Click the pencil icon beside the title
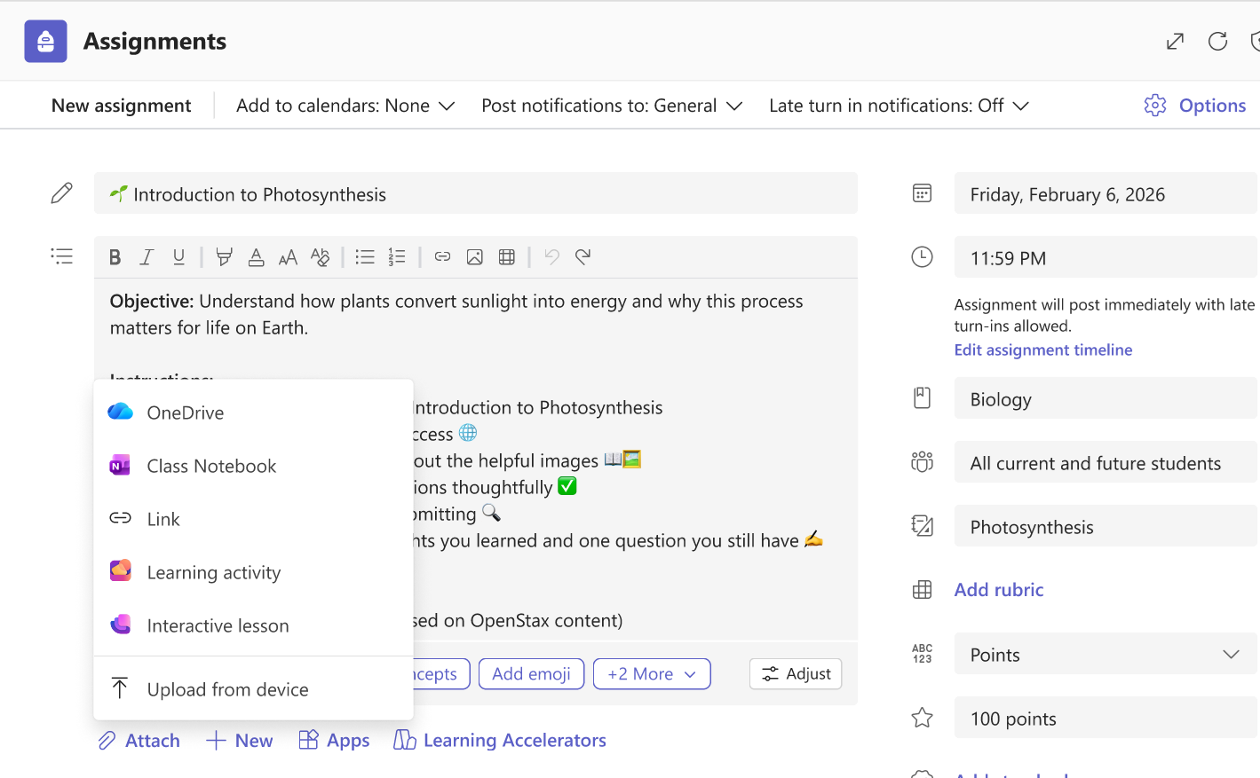 tap(61, 193)
